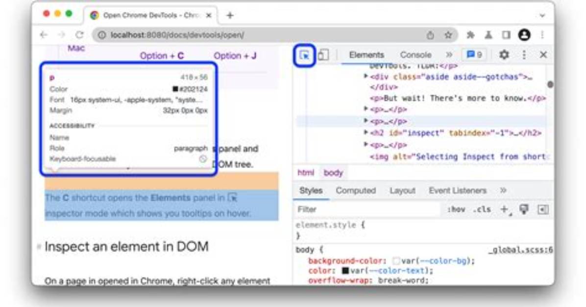Open the Computed pane tab
586x307 pixels.
355,191
